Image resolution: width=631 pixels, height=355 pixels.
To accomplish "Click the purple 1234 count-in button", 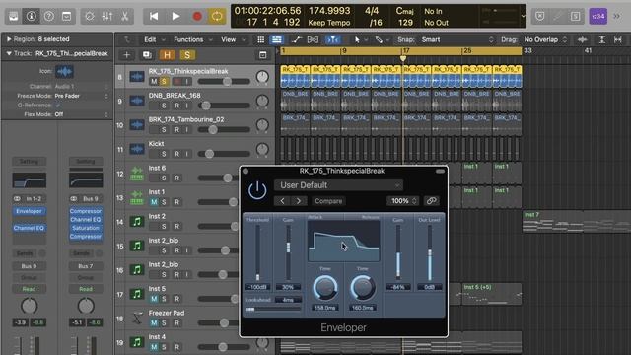I will click(598, 16).
